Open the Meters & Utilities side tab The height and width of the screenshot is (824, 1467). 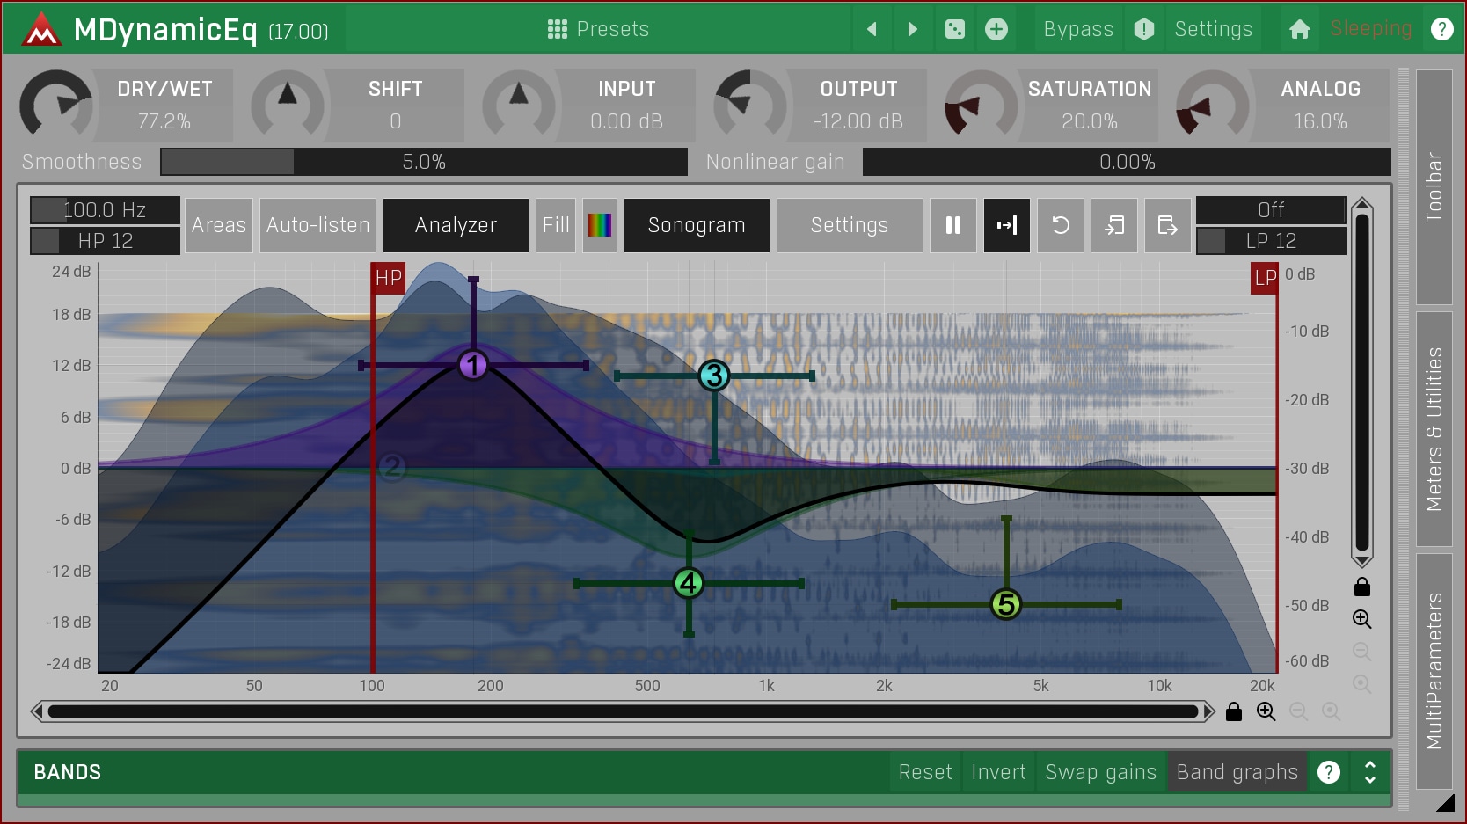(x=1434, y=428)
